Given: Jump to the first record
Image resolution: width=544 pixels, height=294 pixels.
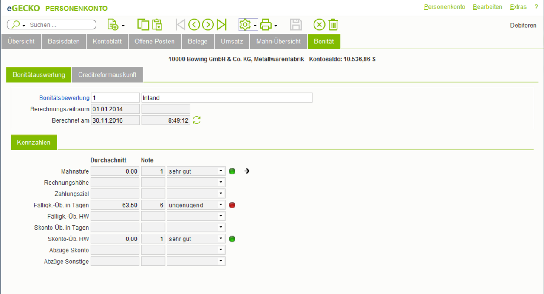Looking at the screenshot, I should tap(181, 25).
